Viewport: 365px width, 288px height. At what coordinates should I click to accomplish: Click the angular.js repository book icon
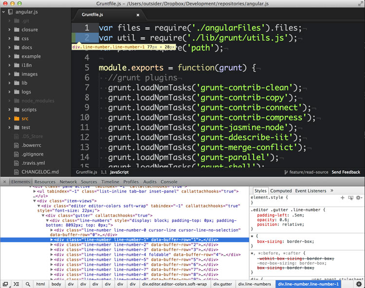click(x=11, y=12)
